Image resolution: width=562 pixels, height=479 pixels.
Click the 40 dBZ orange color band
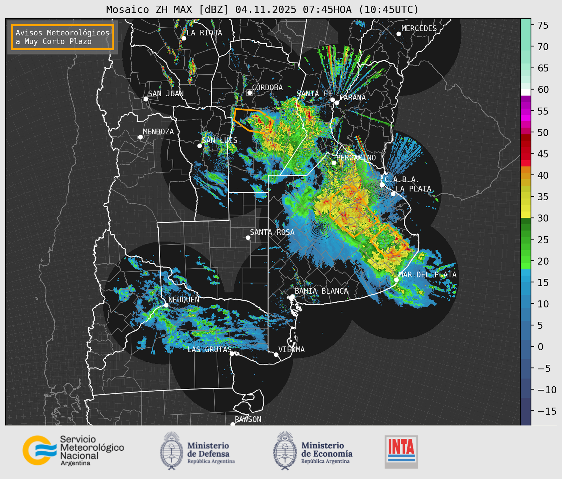[x=526, y=175]
